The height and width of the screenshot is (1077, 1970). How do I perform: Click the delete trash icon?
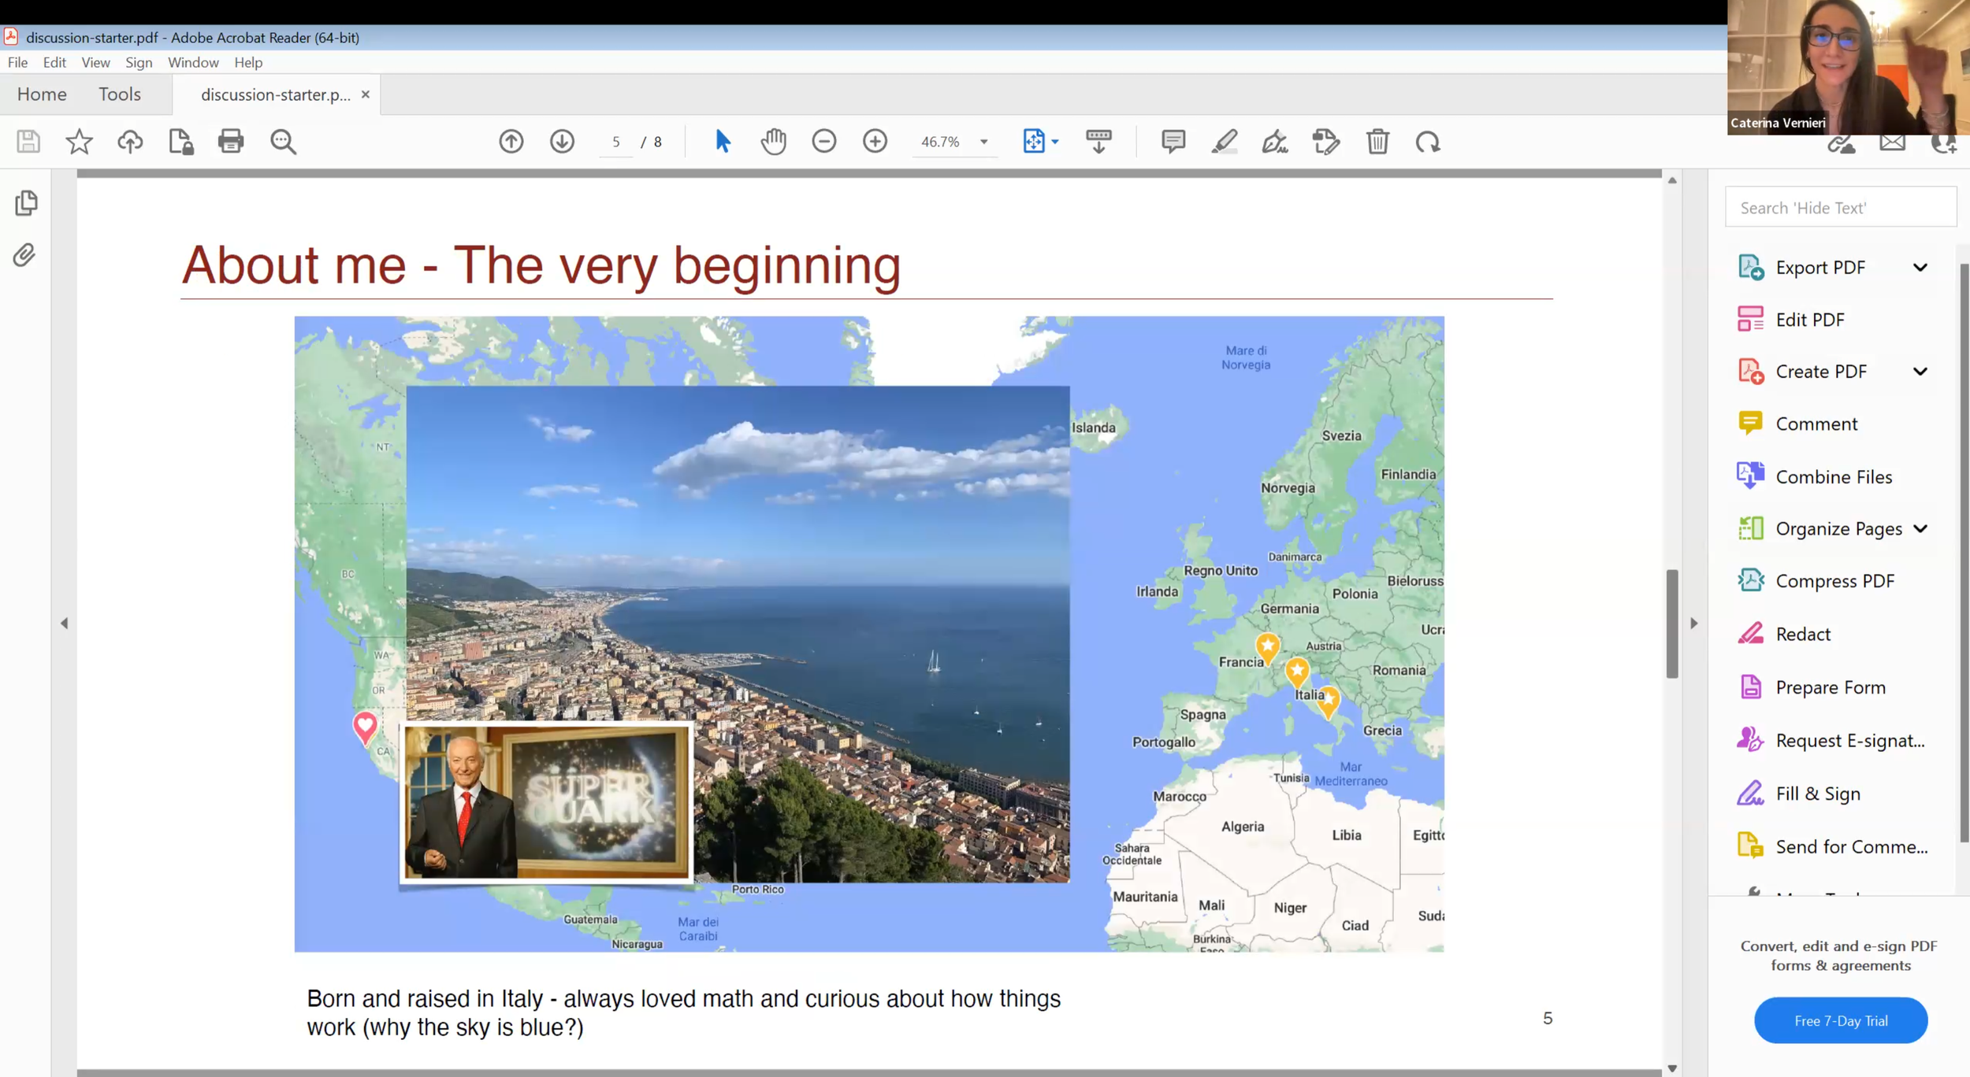click(x=1377, y=142)
